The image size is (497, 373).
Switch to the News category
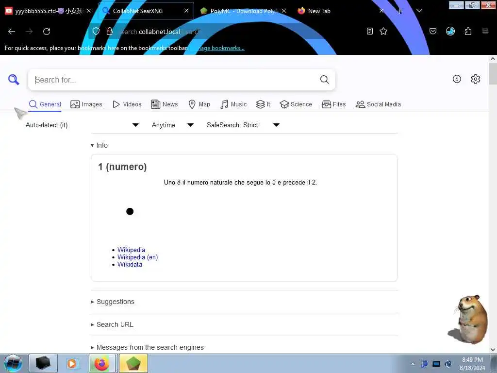coord(165,104)
